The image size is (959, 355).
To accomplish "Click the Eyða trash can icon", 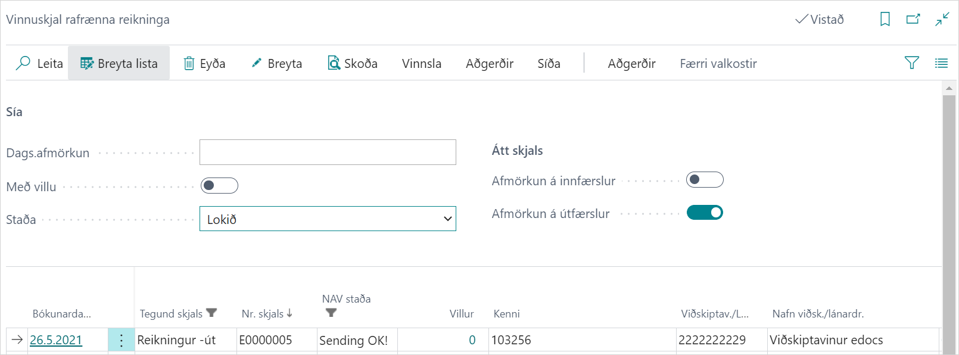I will (189, 63).
